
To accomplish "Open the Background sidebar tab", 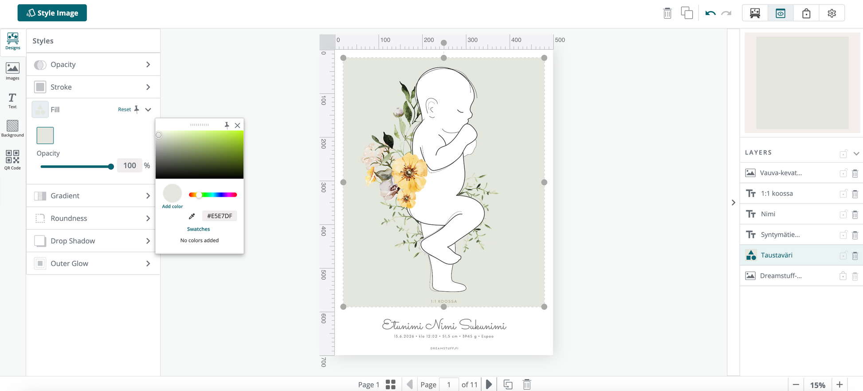I will [12, 129].
